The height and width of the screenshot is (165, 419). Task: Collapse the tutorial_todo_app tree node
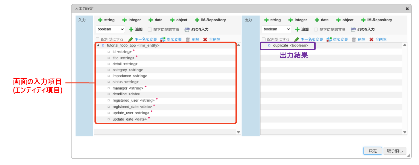coord(98,45)
